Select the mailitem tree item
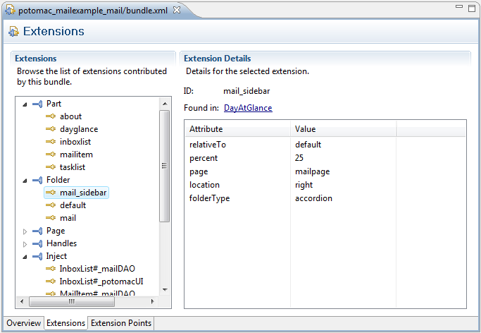Screen dimensions: 481x333 [x=76, y=155]
